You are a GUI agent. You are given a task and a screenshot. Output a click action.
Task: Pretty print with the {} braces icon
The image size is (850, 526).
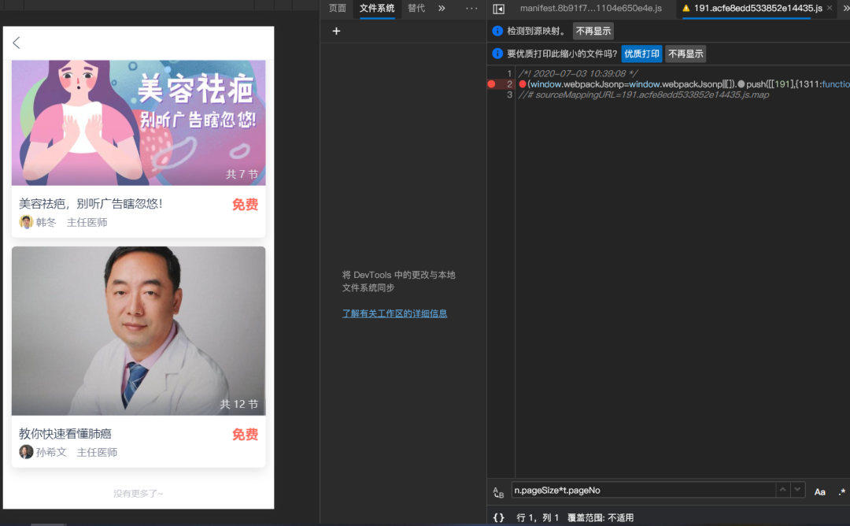click(x=498, y=517)
